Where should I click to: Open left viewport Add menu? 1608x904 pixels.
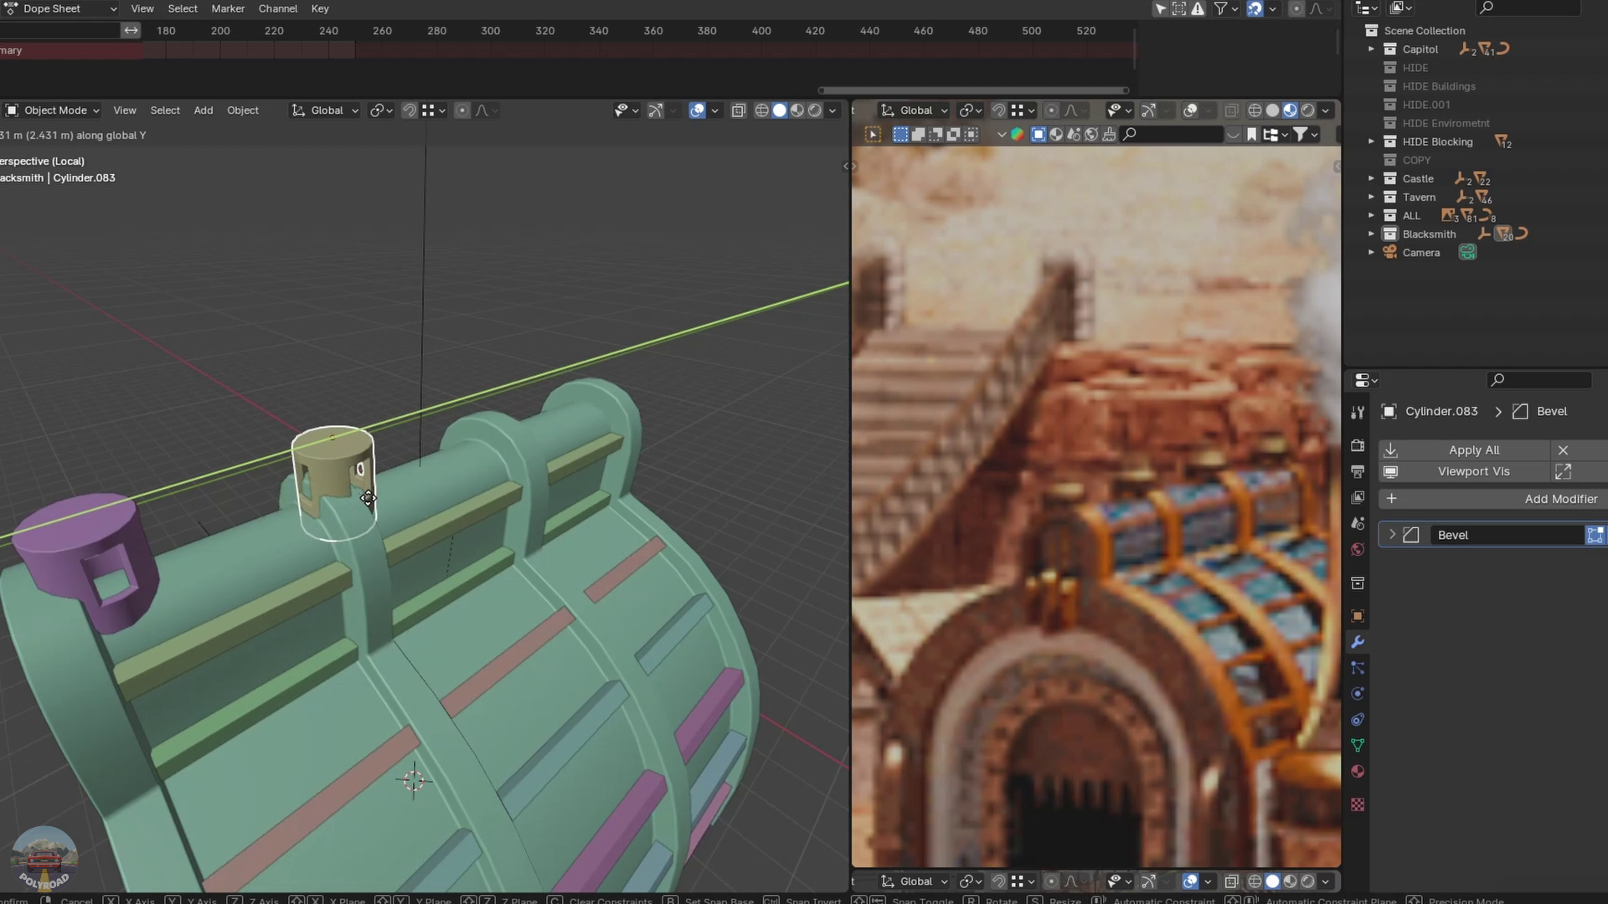click(x=204, y=110)
